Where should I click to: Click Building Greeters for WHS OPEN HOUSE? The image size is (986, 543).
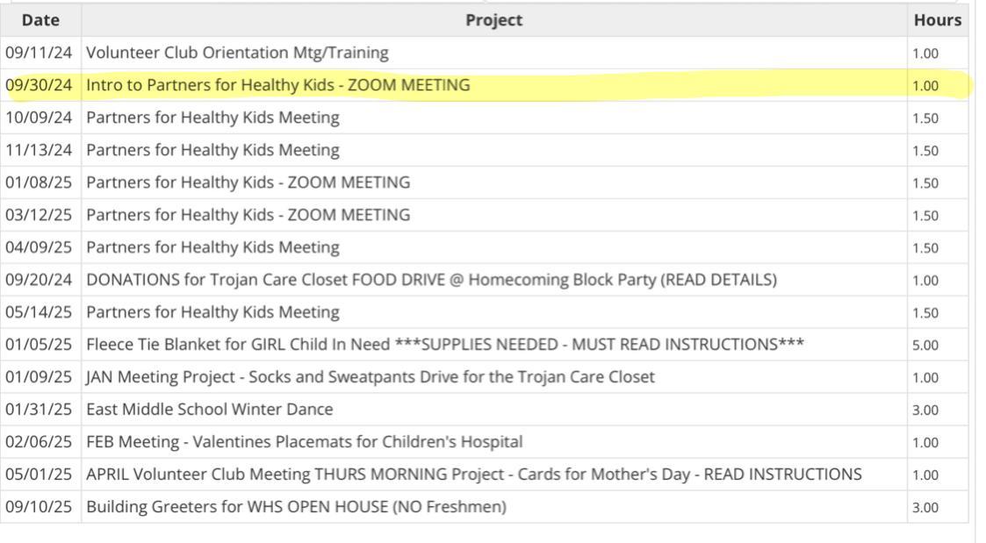[296, 507]
